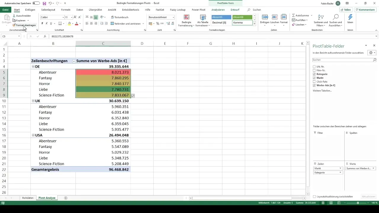Click the Teilen share button
Screen dimensions: 379x213
tap(346, 10)
